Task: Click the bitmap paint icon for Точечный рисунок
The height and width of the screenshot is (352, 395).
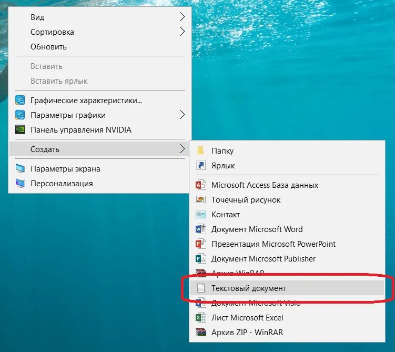Action: coord(201,199)
